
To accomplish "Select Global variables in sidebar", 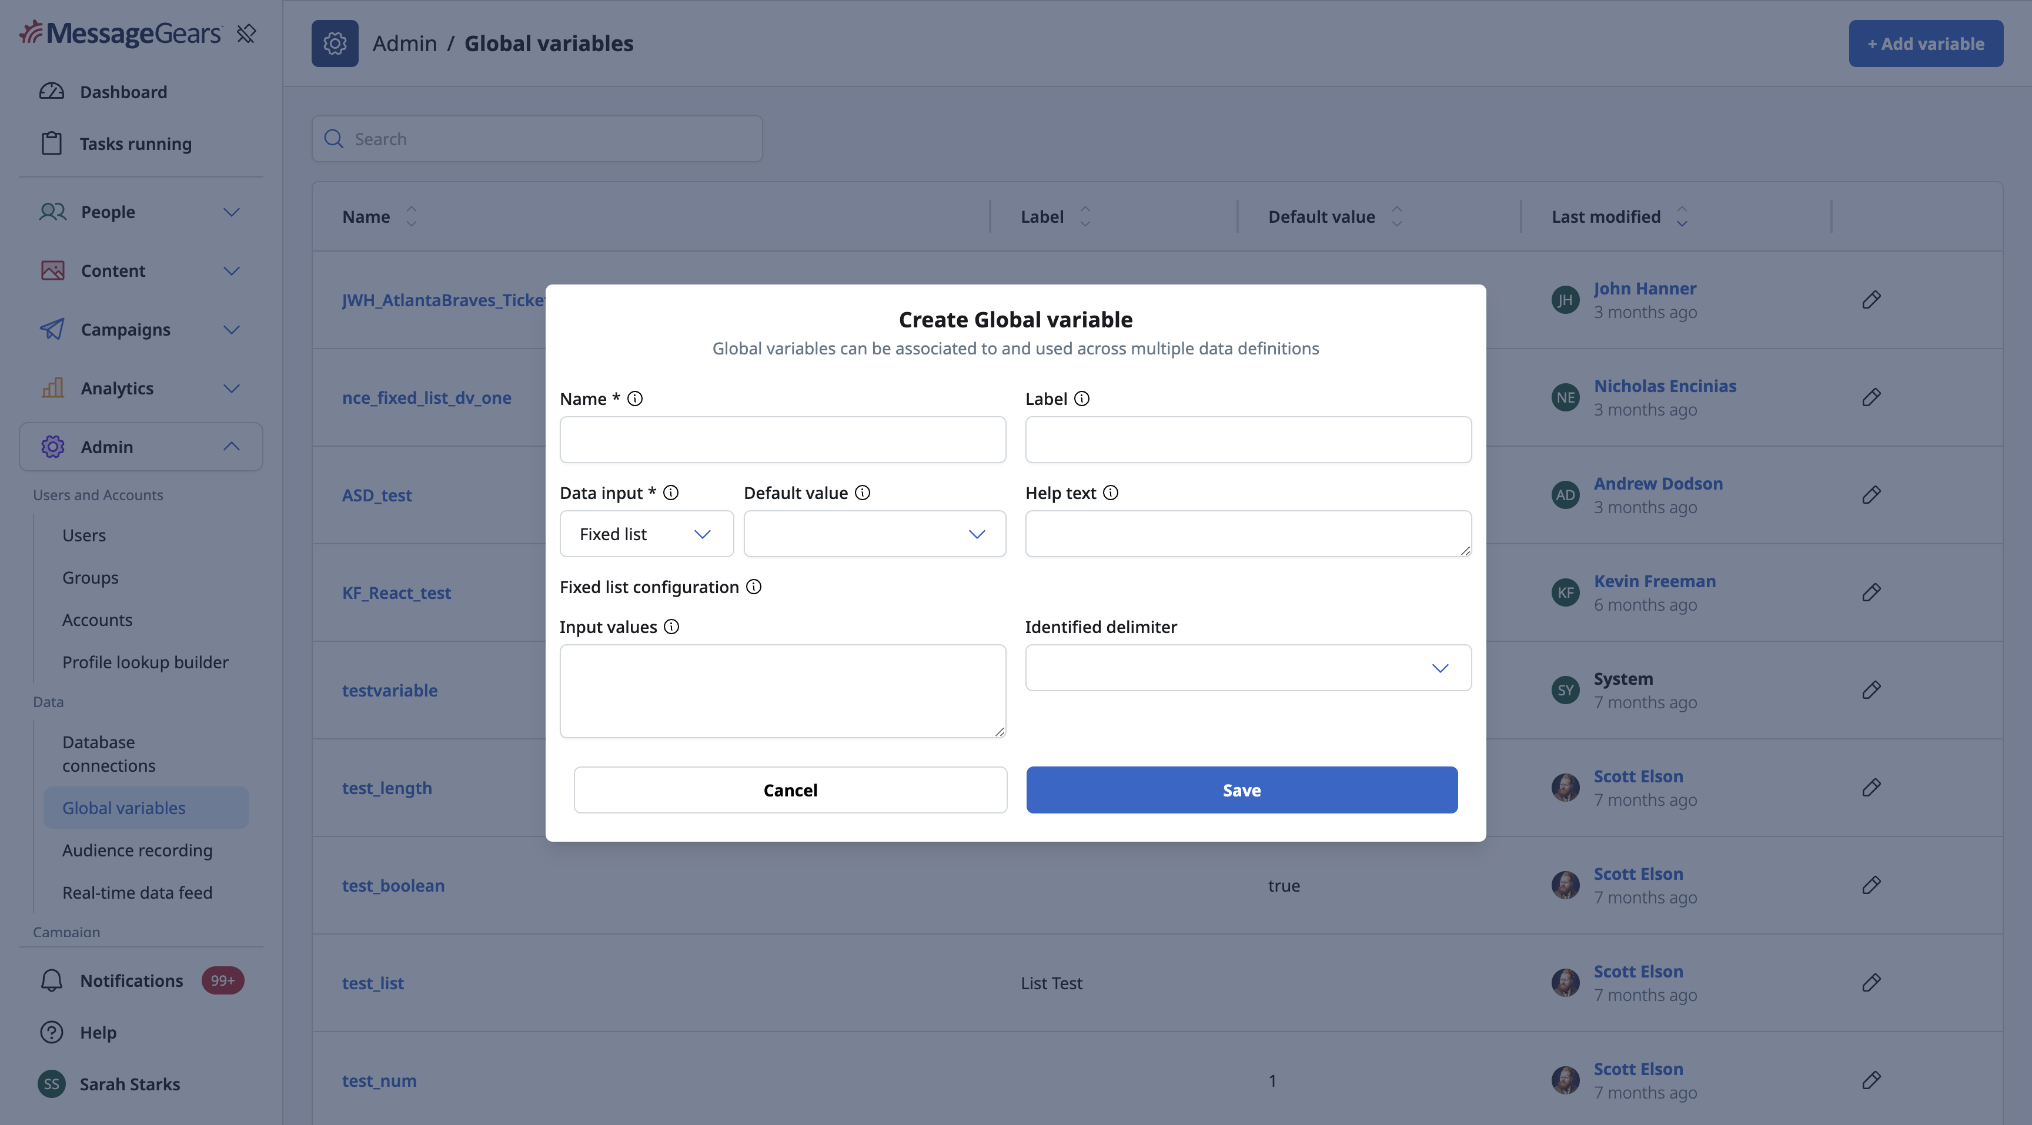I will [x=146, y=808].
